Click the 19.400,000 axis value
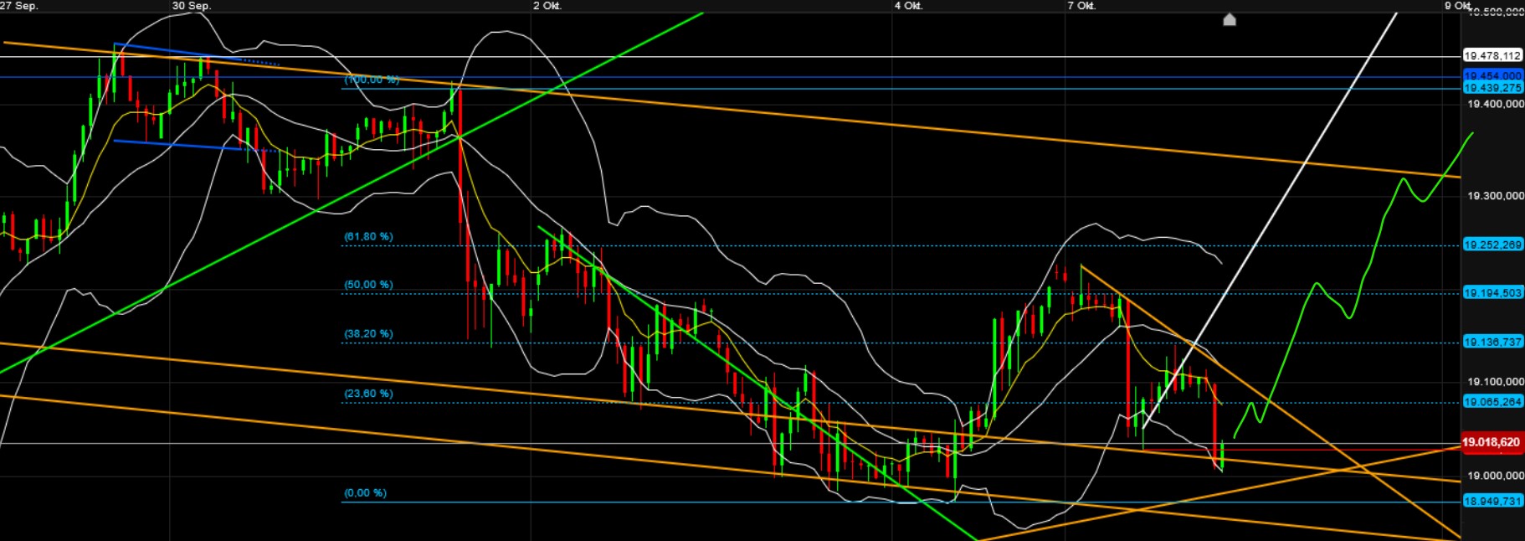 tap(1495, 104)
